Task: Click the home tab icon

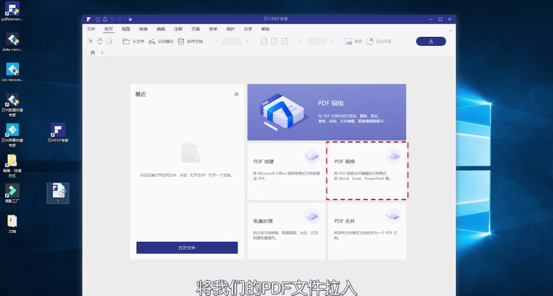Action: pos(93,53)
